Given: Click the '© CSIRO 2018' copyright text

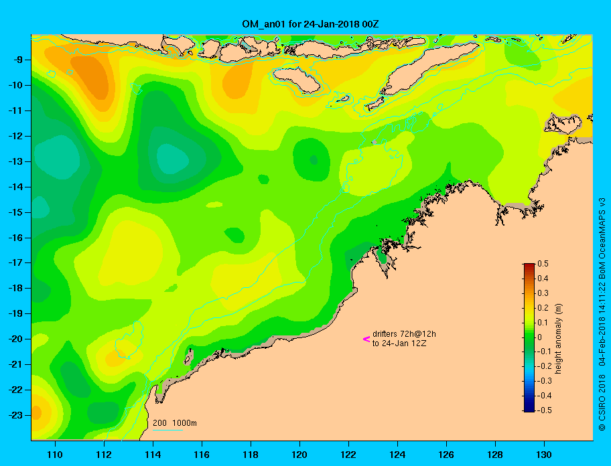Looking at the screenshot, I should pyautogui.click(x=602, y=403).
